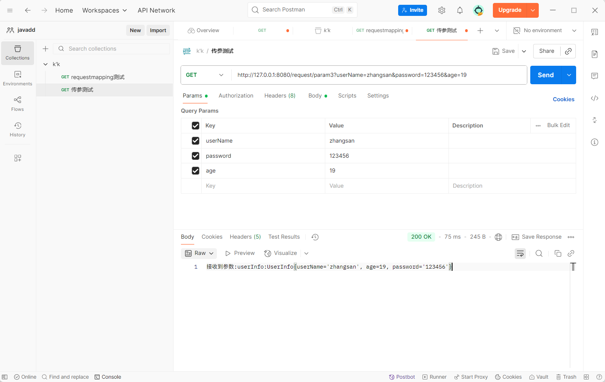Click the Share button
The height and width of the screenshot is (382, 605).
click(547, 51)
